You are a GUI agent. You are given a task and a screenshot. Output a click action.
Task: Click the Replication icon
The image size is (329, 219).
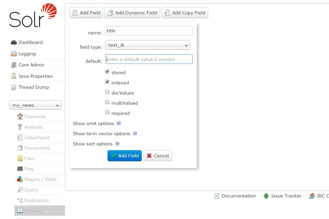(20, 200)
